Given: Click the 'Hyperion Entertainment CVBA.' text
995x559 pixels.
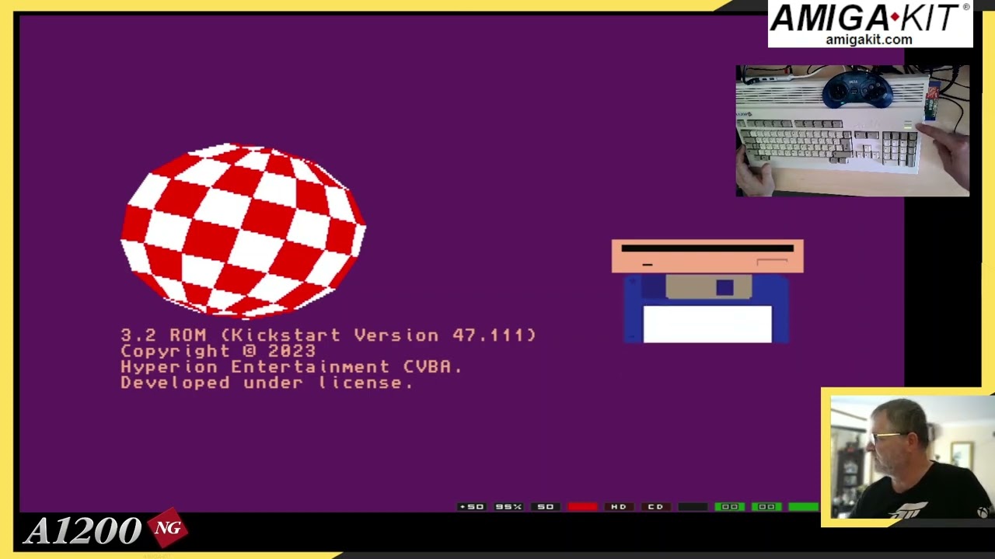Looking at the screenshot, I should point(292,367).
